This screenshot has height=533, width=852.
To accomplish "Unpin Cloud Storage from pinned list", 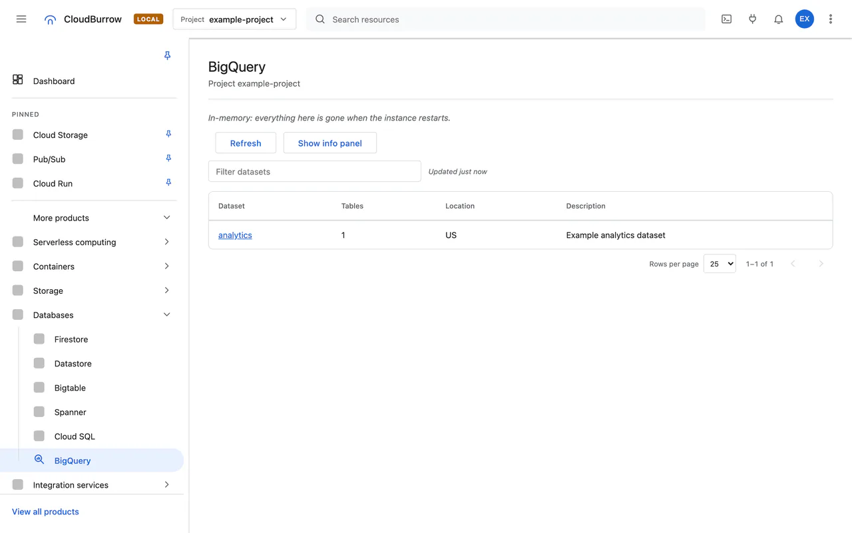I will [x=168, y=134].
